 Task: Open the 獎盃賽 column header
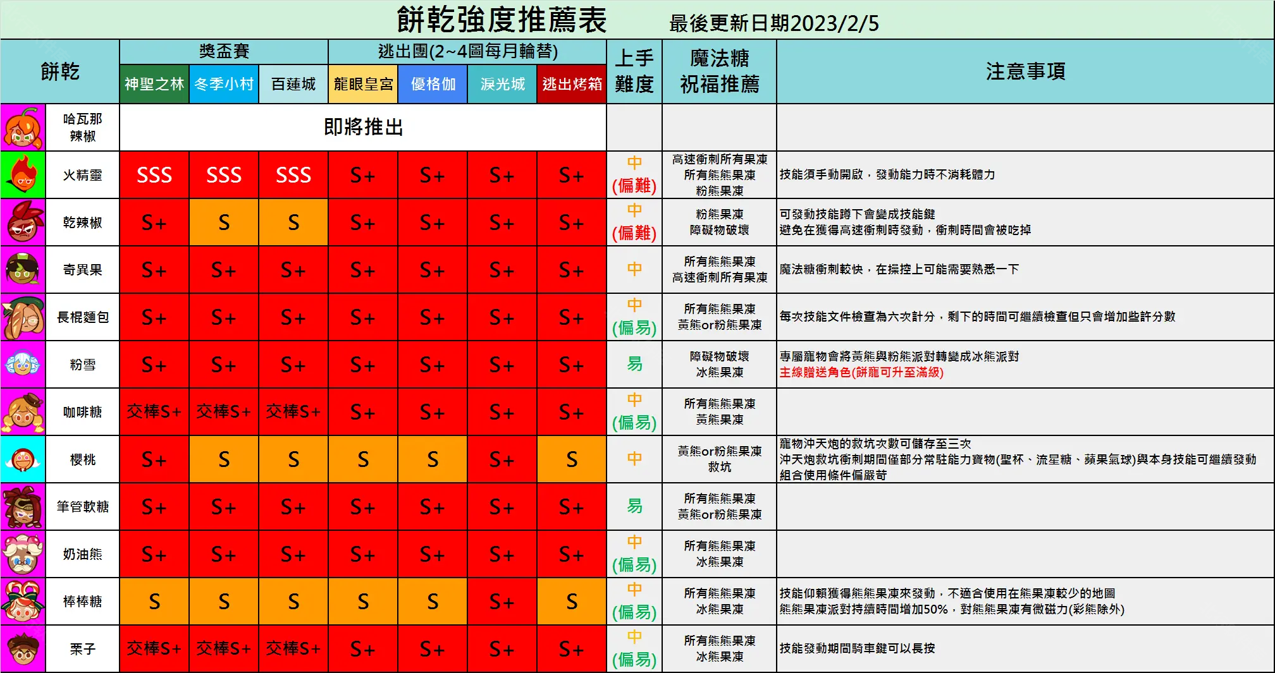(x=223, y=52)
